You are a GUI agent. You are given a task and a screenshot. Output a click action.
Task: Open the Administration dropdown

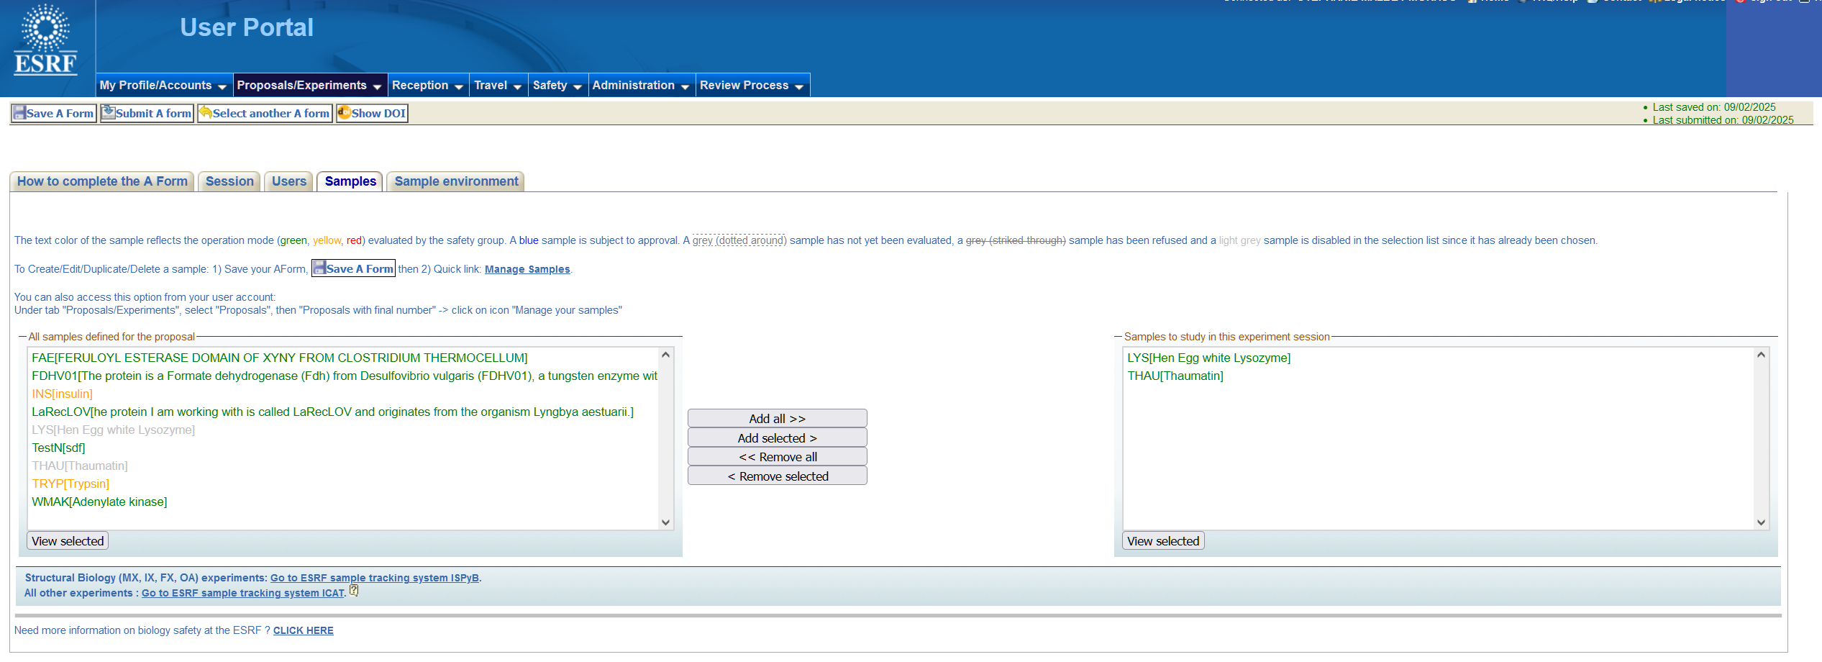(x=639, y=85)
